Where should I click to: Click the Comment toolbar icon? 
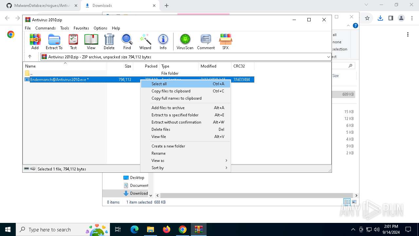[x=206, y=42]
